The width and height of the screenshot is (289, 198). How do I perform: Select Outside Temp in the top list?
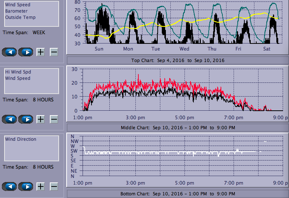point(20,17)
